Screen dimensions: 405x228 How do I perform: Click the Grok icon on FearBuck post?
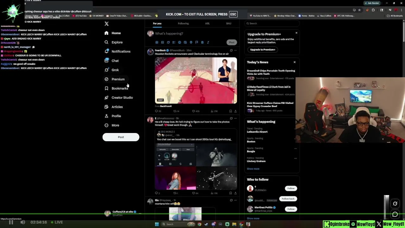(x=231, y=50)
